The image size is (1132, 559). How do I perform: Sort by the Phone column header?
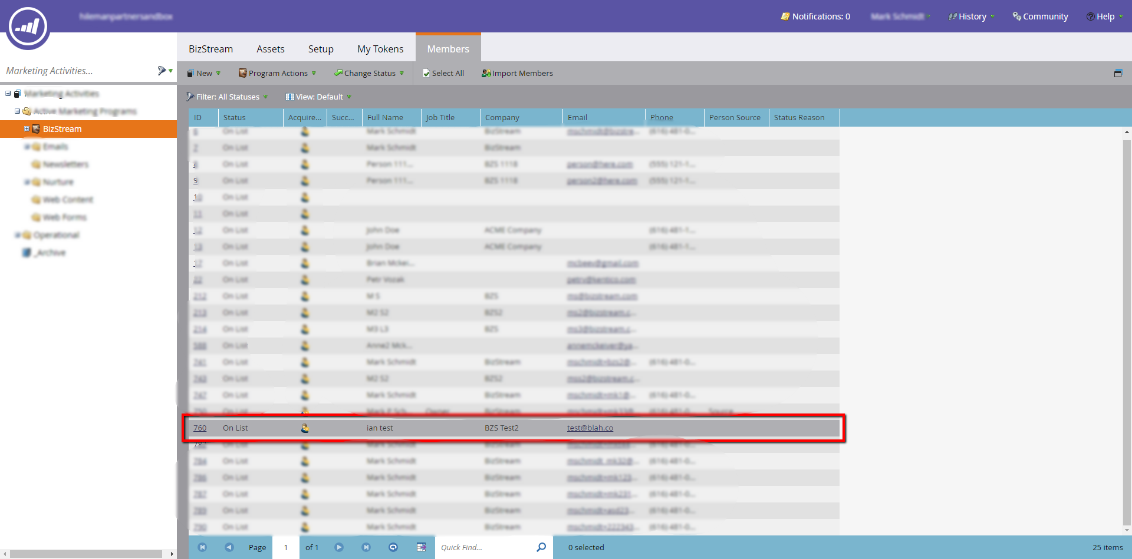click(x=674, y=117)
